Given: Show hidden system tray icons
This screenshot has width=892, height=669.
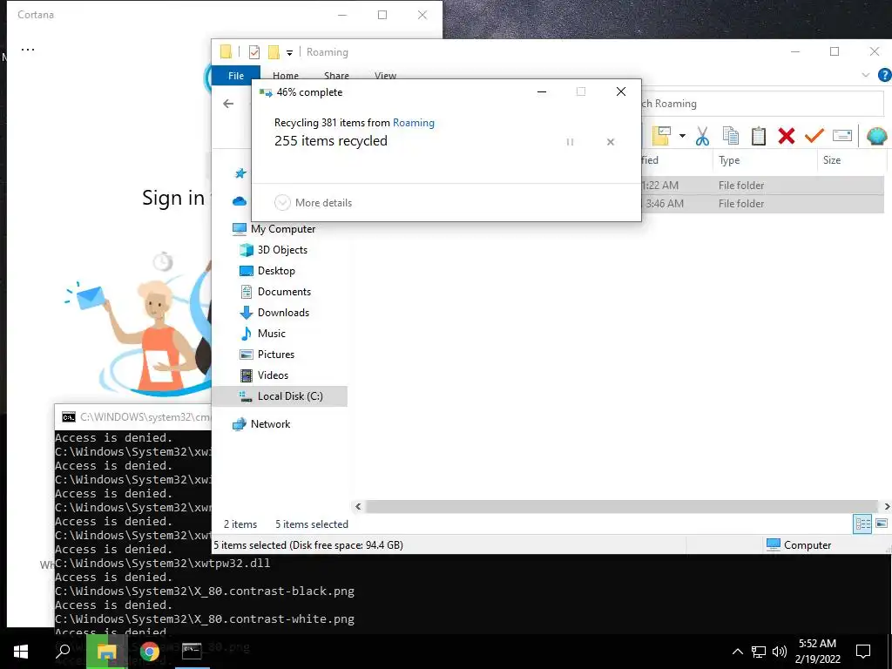Looking at the screenshot, I should (x=737, y=652).
